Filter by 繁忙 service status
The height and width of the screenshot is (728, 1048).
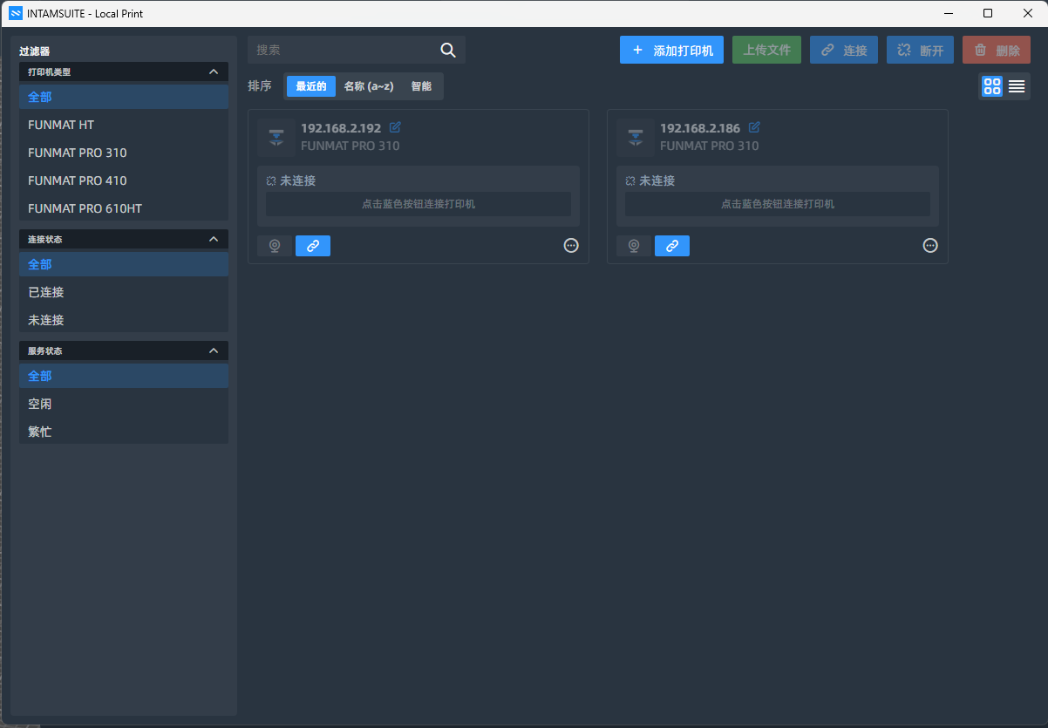click(124, 432)
